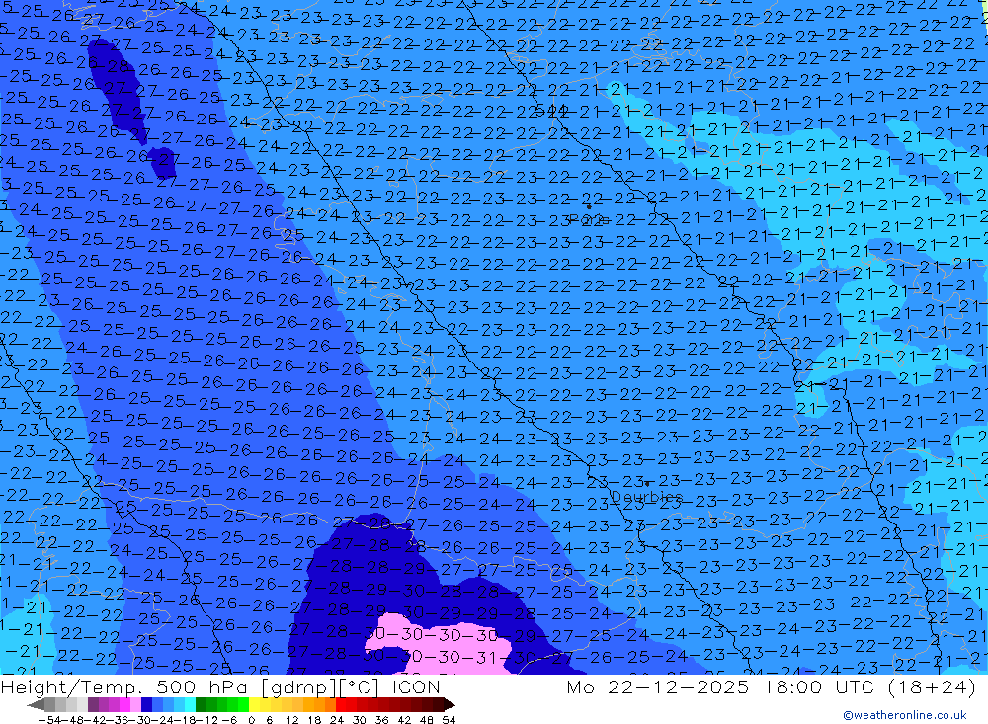988x724 pixels.
Task: Click the Height/Temp. 500 hPa ICON title
Action: pos(220,686)
